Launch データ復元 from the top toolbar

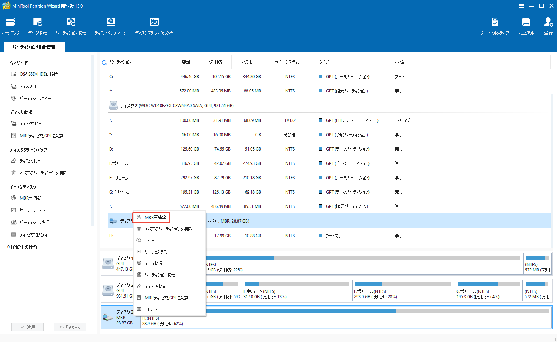click(x=37, y=25)
